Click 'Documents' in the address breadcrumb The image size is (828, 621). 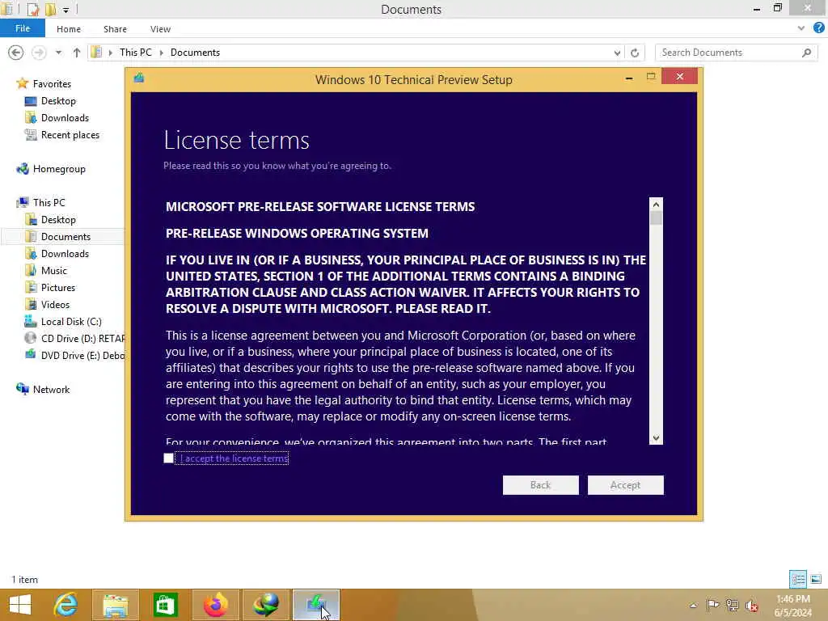tap(195, 53)
